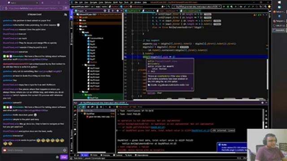Open Problems tool window tab
287x161 pixels.
(105, 155)
